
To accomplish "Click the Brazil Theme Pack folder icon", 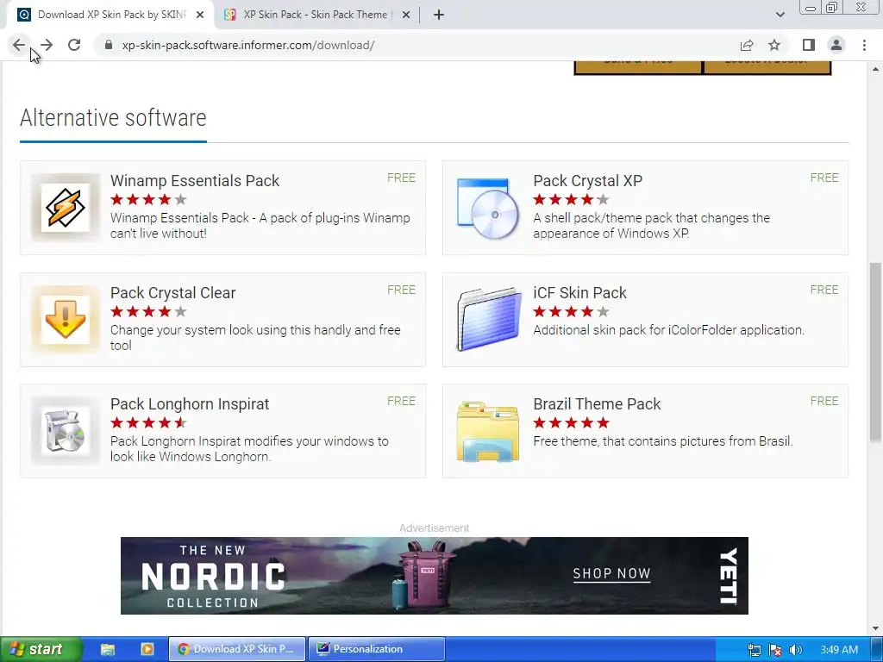I will pos(488,431).
